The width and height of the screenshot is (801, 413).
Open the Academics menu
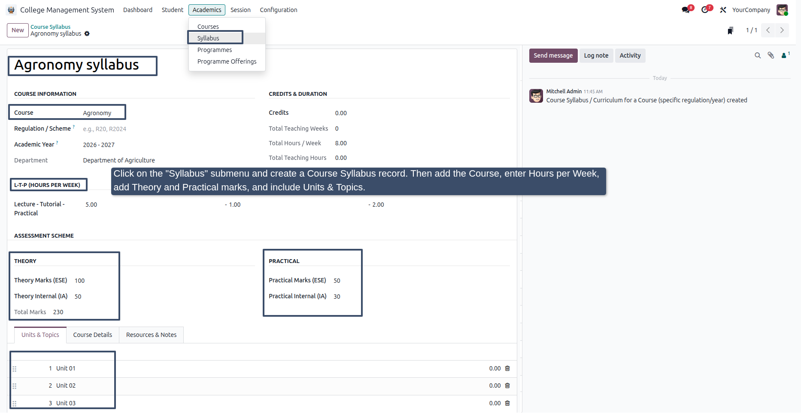[x=207, y=10]
